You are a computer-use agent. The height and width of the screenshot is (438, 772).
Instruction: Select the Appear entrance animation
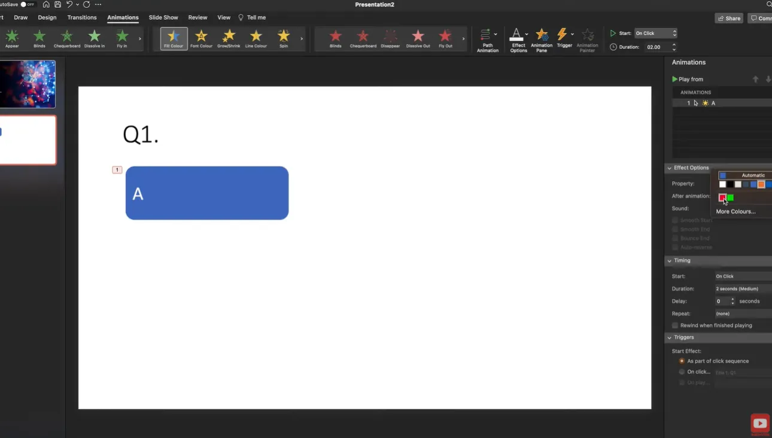(12, 38)
